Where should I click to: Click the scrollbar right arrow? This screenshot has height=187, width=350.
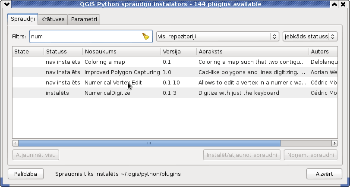coord(334,143)
